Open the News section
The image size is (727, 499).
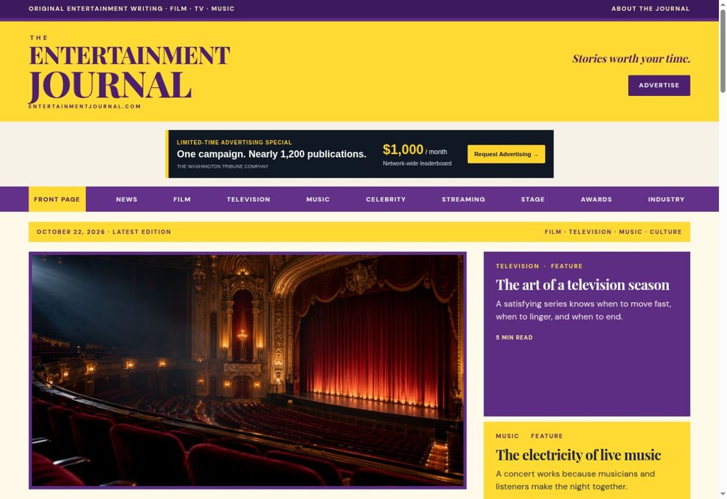(x=126, y=199)
